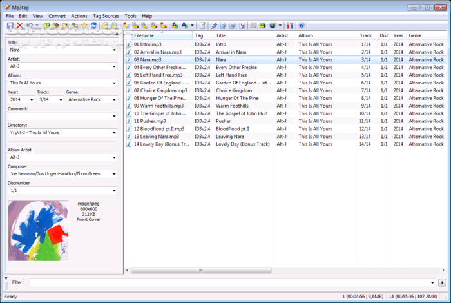Open the File menu
The image size is (451, 303).
[10, 16]
